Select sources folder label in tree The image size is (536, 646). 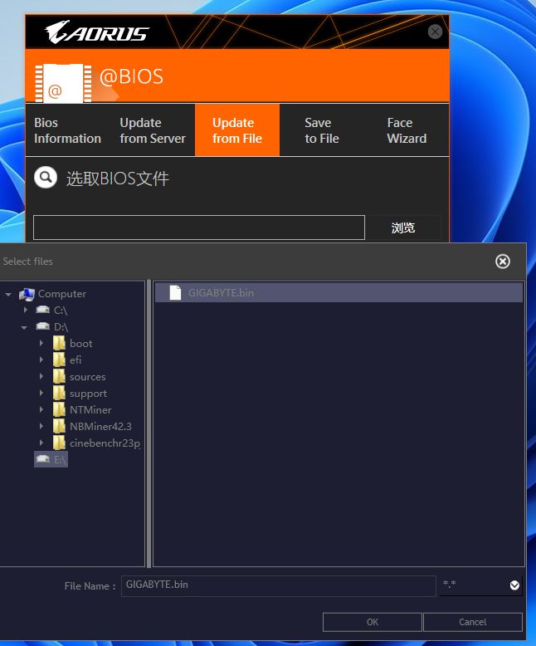[88, 377]
